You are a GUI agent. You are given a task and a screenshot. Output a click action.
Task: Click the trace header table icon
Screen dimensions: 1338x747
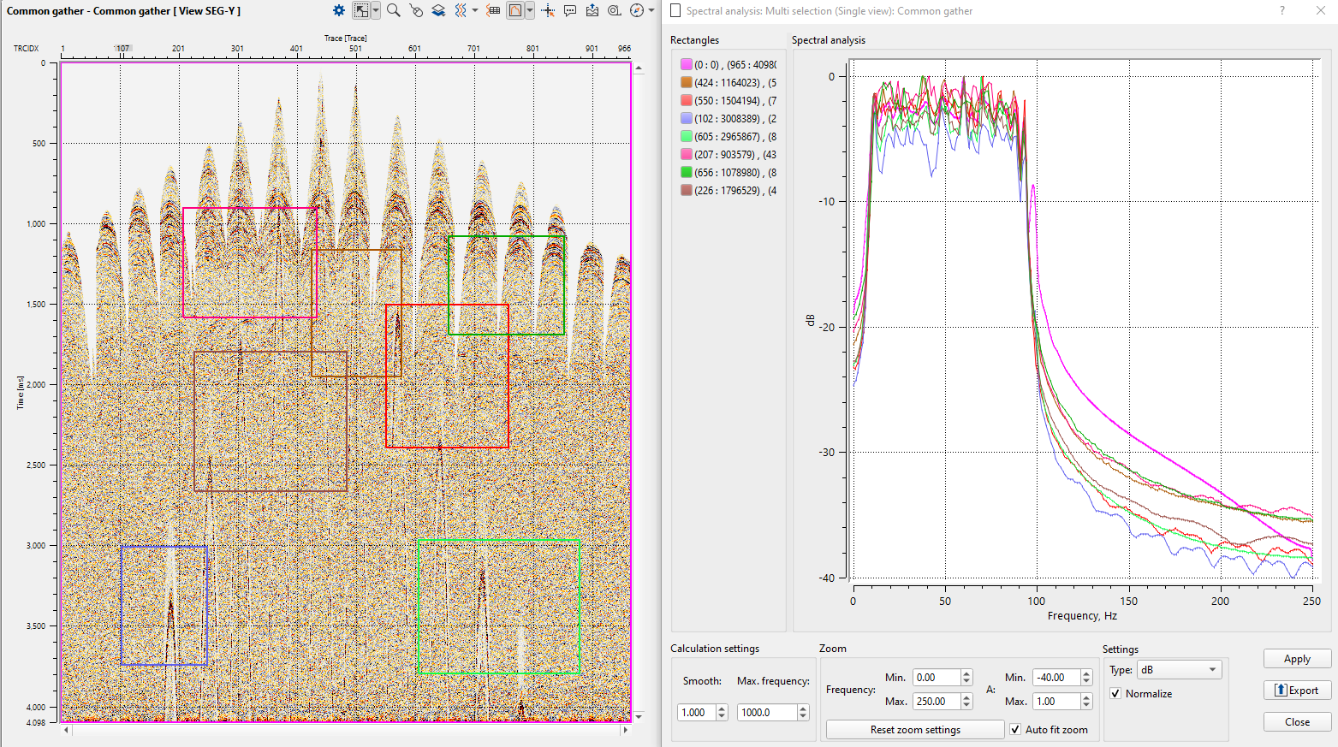pos(493,10)
